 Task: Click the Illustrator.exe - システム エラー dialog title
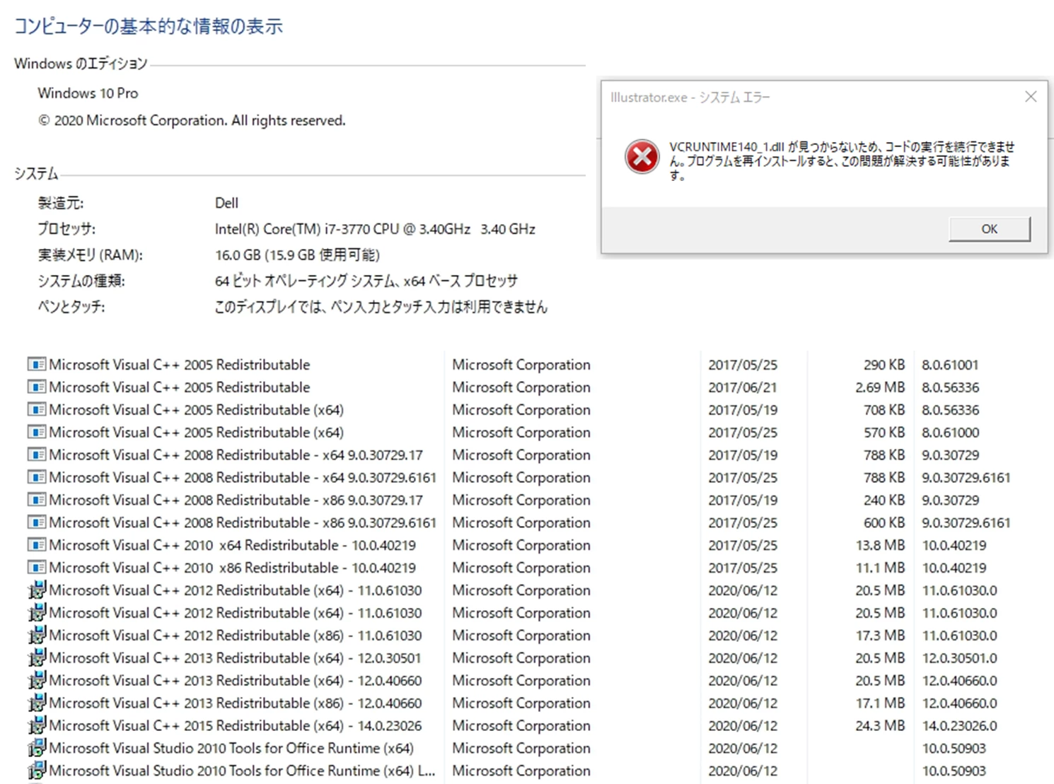[690, 98]
